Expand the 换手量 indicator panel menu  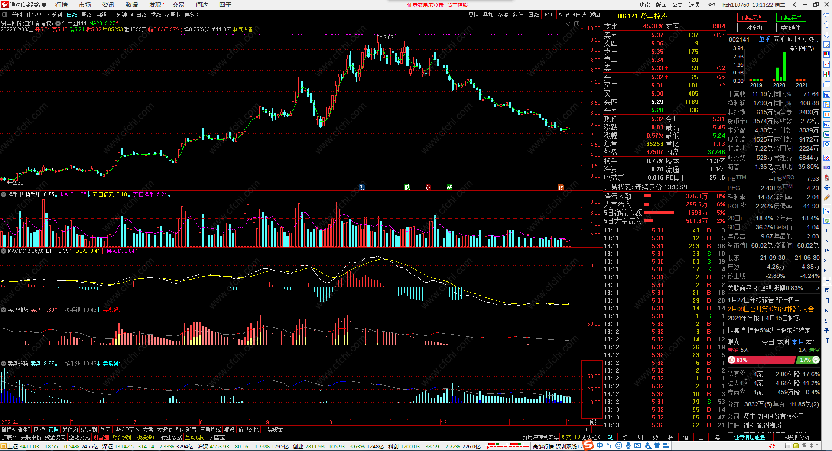3,194
